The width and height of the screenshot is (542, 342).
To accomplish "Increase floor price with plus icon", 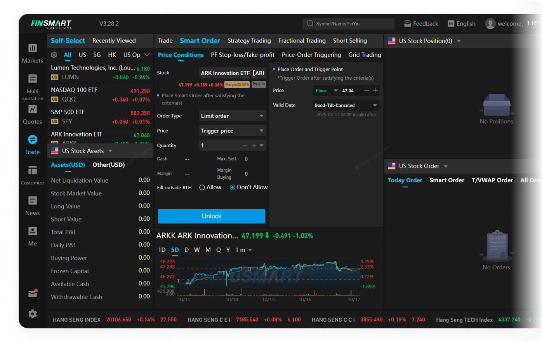I will pos(375,91).
